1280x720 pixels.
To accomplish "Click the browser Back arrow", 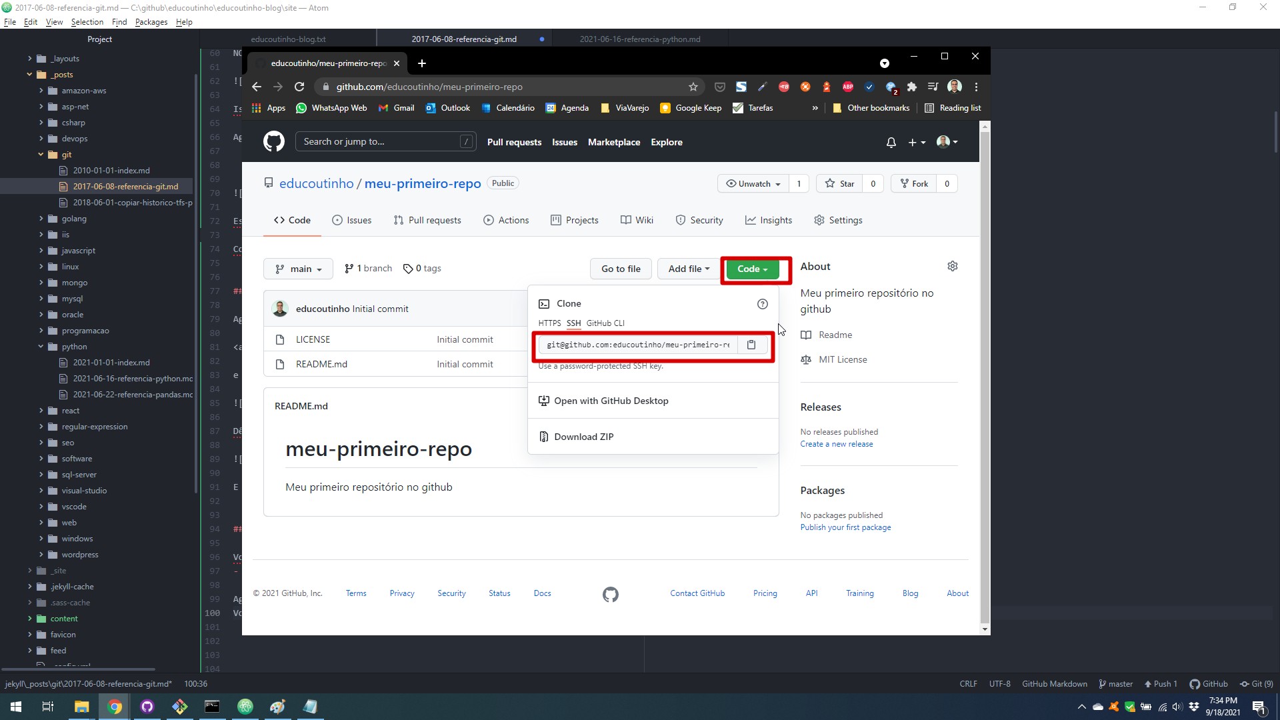I will pos(257,87).
